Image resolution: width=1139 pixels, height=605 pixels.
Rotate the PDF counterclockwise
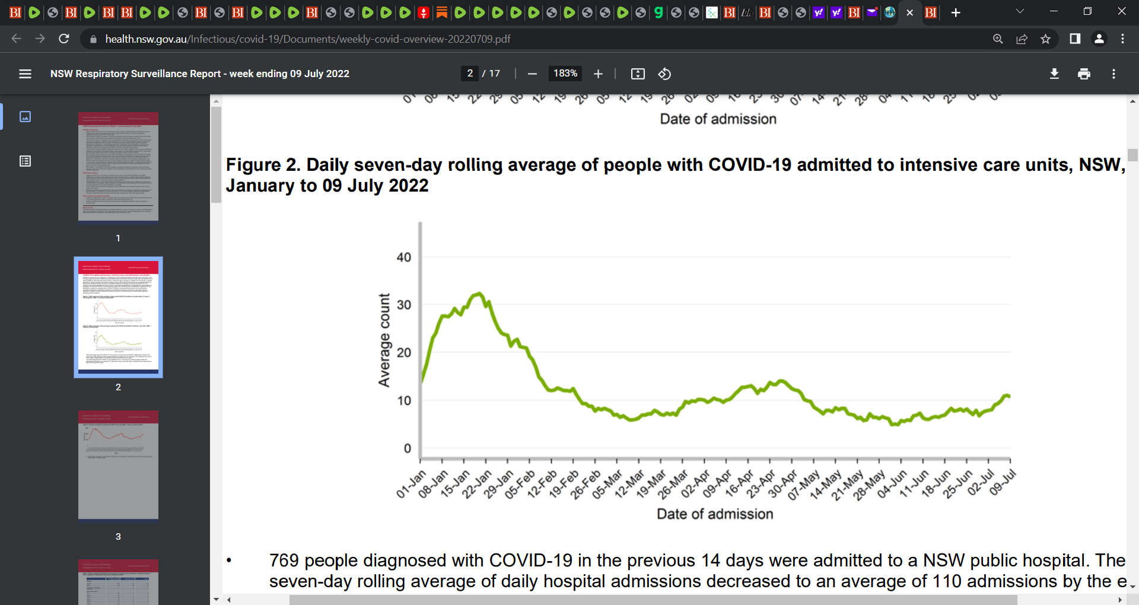coord(664,74)
